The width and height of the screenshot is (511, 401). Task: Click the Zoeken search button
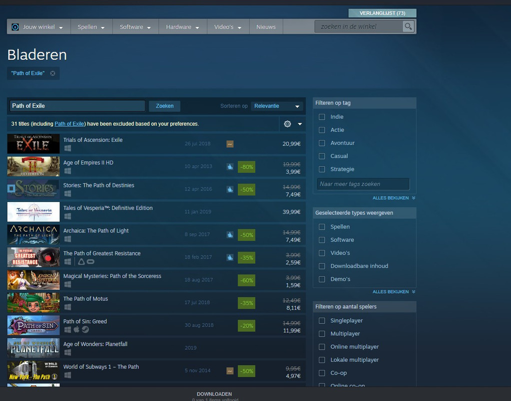[x=165, y=106]
